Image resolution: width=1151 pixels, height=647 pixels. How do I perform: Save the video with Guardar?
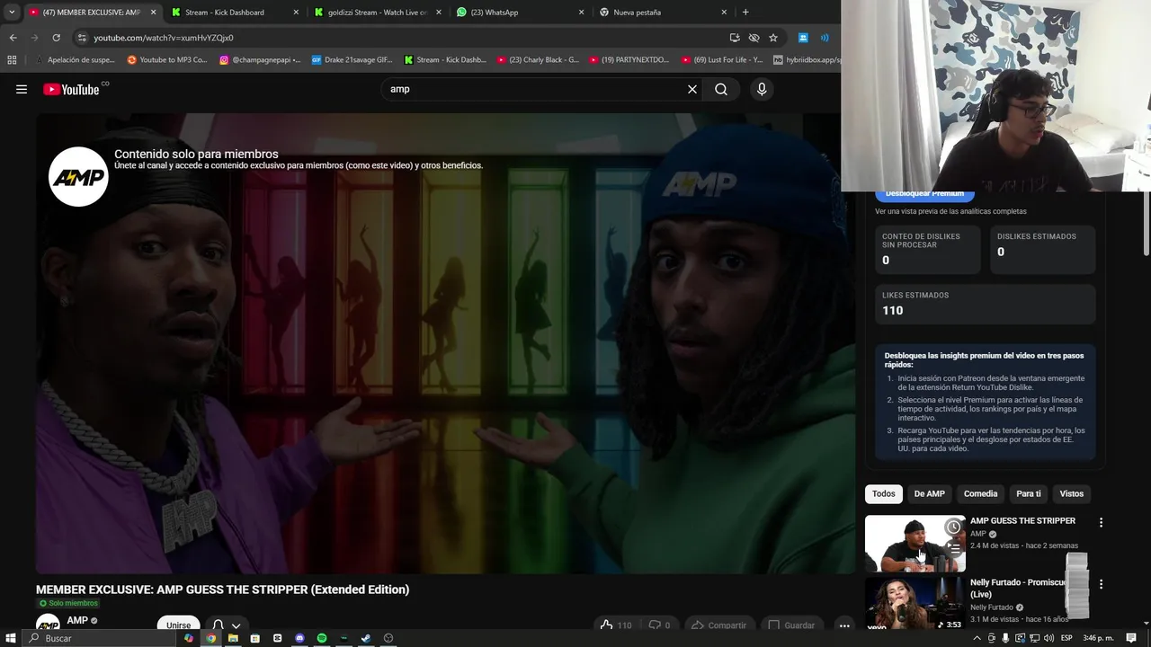click(x=791, y=625)
